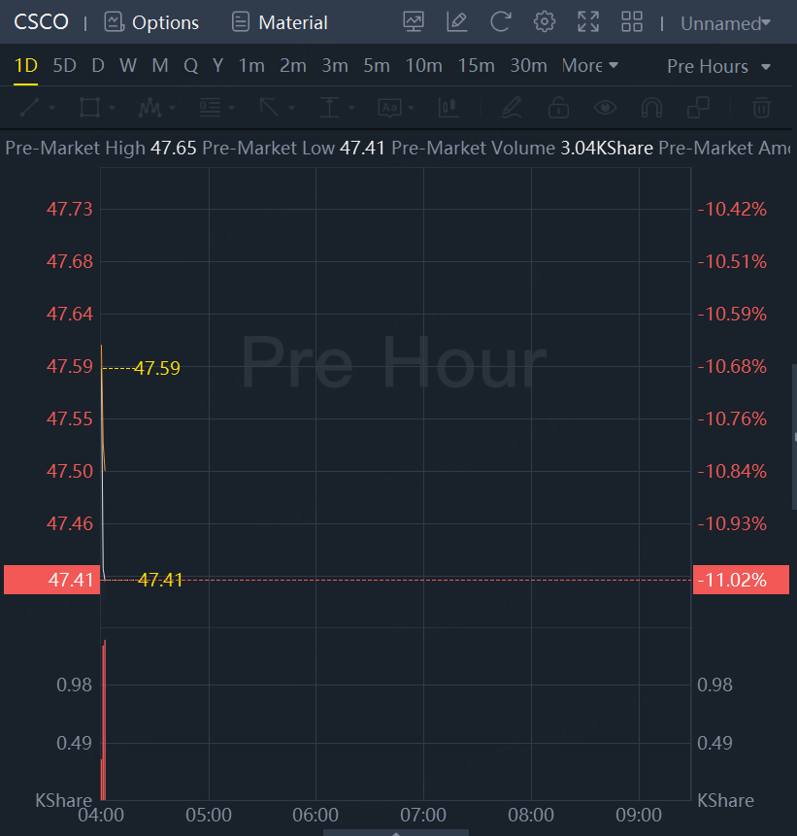Click the trash delete drawings icon
797x836 pixels.
pyautogui.click(x=762, y=107)
